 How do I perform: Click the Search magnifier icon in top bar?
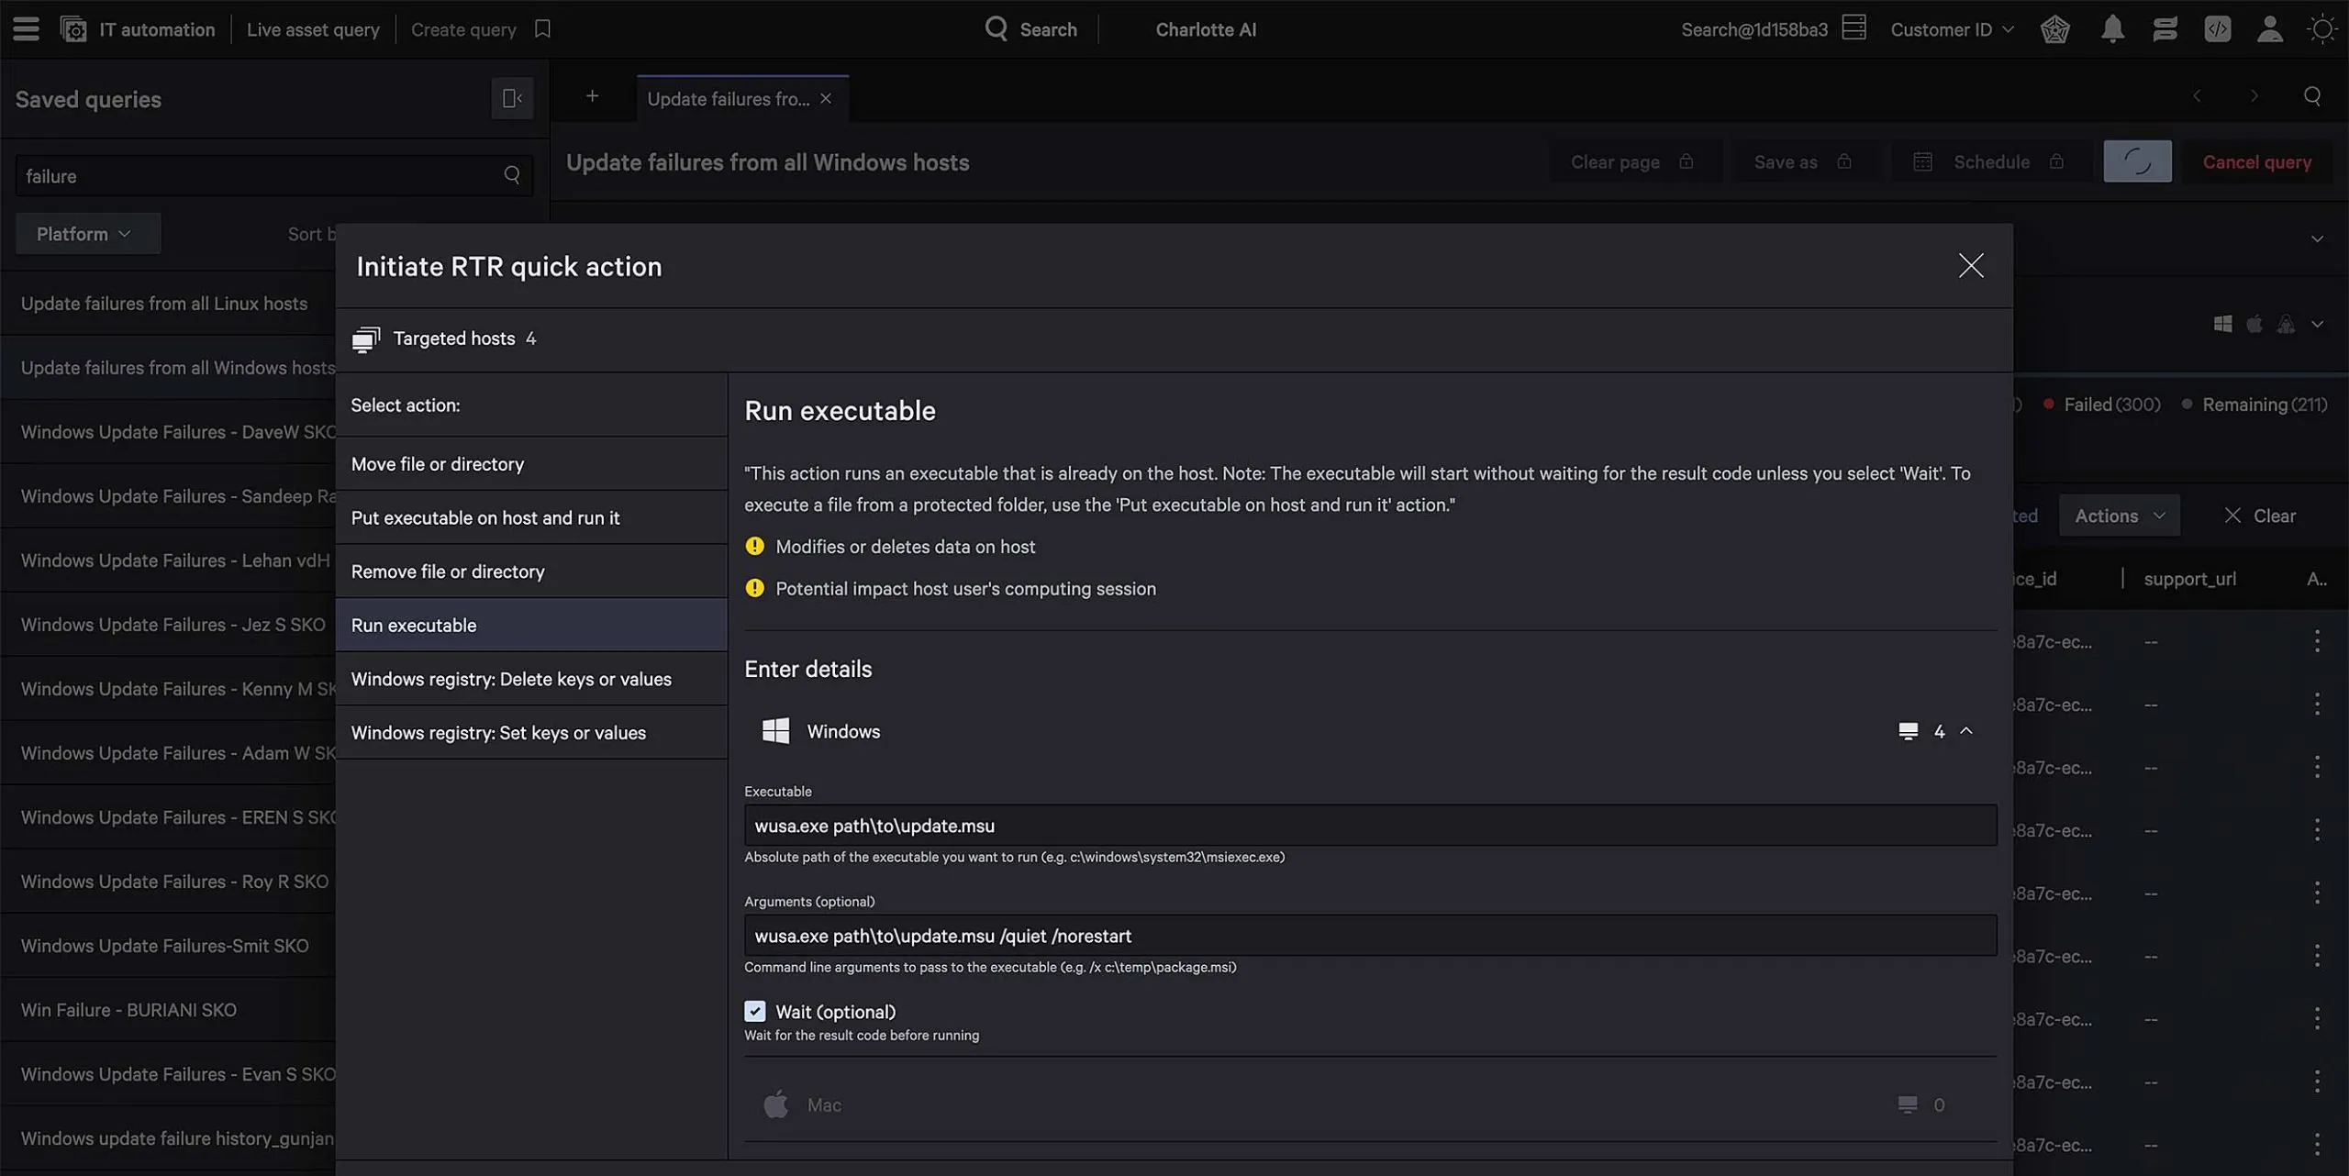[996, 28]
